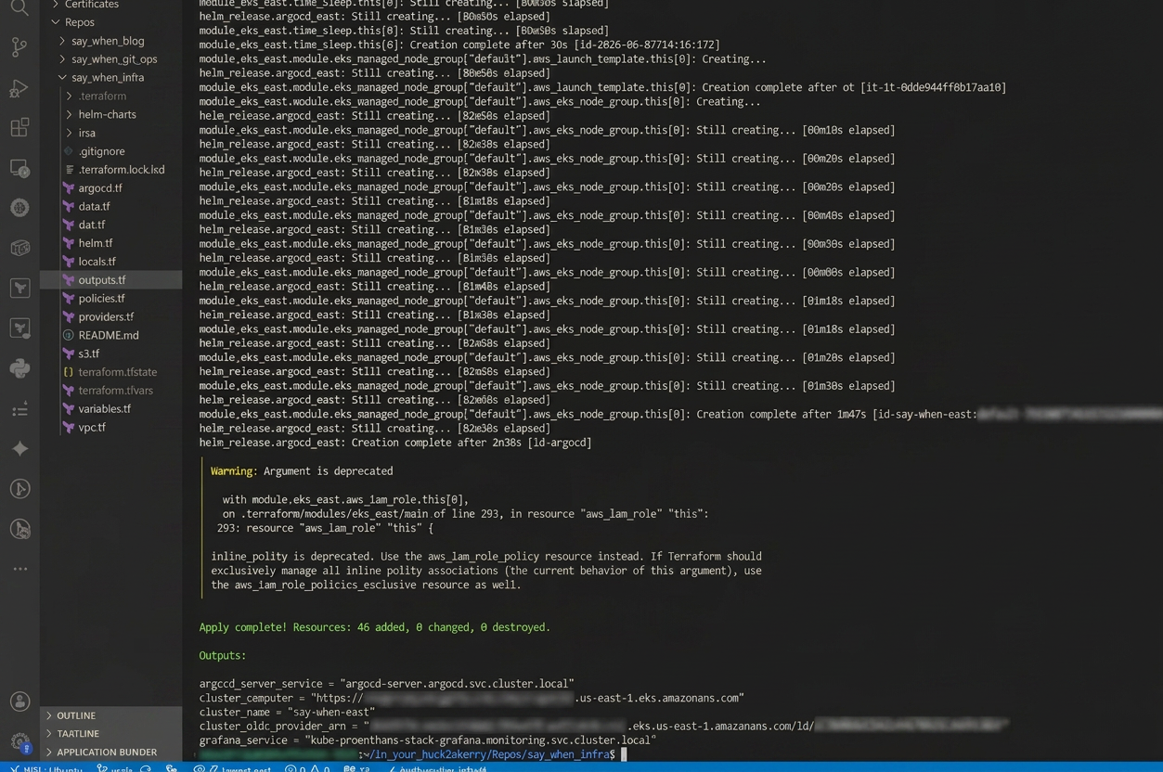Click the remote Ubuntu indicator in status bar
This screenshot has width=1163, height=772.
(x=46, y=768)
